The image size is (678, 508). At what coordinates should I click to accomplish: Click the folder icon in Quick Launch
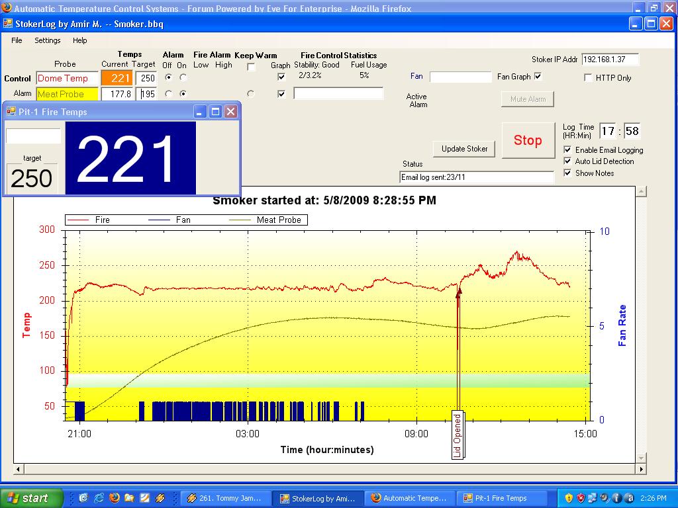point(129,498)
